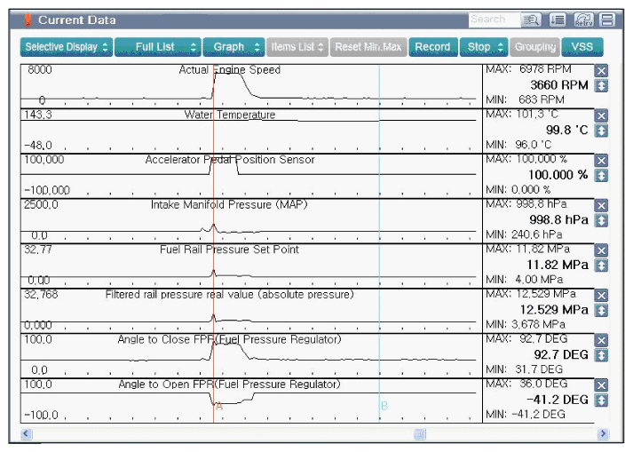Remove the Intake Manifold Pressure graph
This screenshot has width=633, height=452.
pos(601,206)
